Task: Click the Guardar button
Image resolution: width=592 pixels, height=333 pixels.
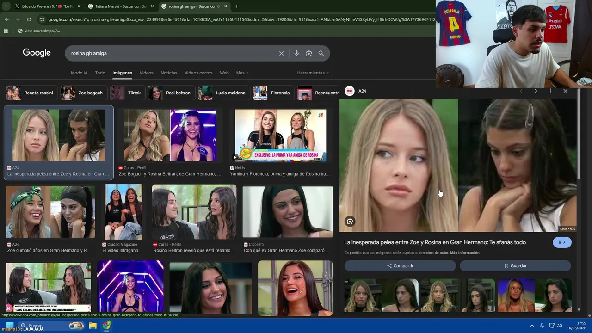Action: click(515, 266)
